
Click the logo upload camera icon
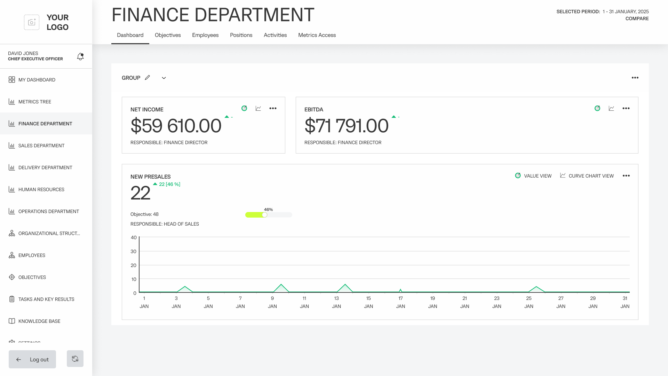click(32, 22)
